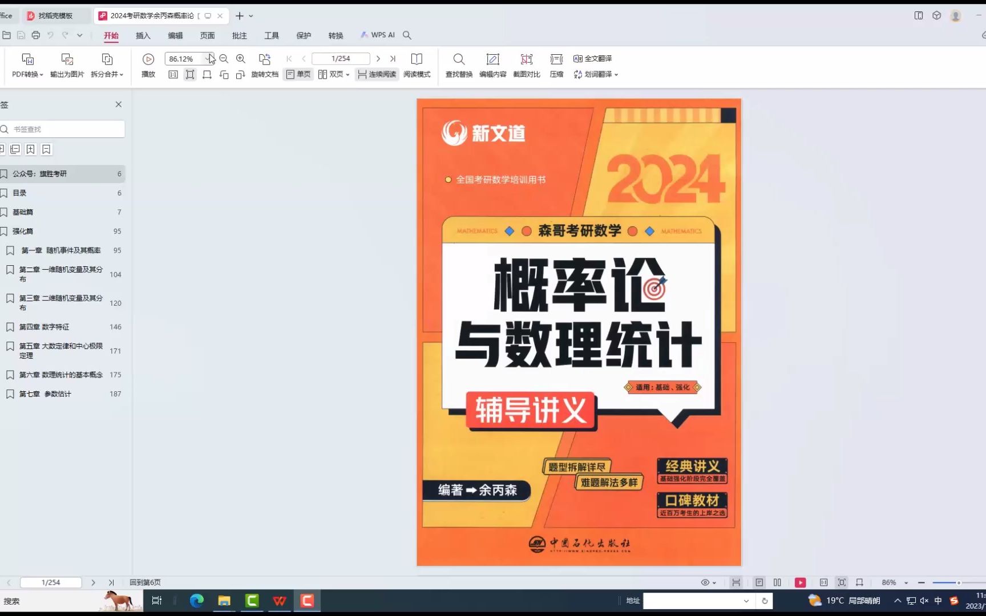This screenshot has width=986, height=616.
Task: Click the zoom out magnifier icon
Action: [224, 59]
